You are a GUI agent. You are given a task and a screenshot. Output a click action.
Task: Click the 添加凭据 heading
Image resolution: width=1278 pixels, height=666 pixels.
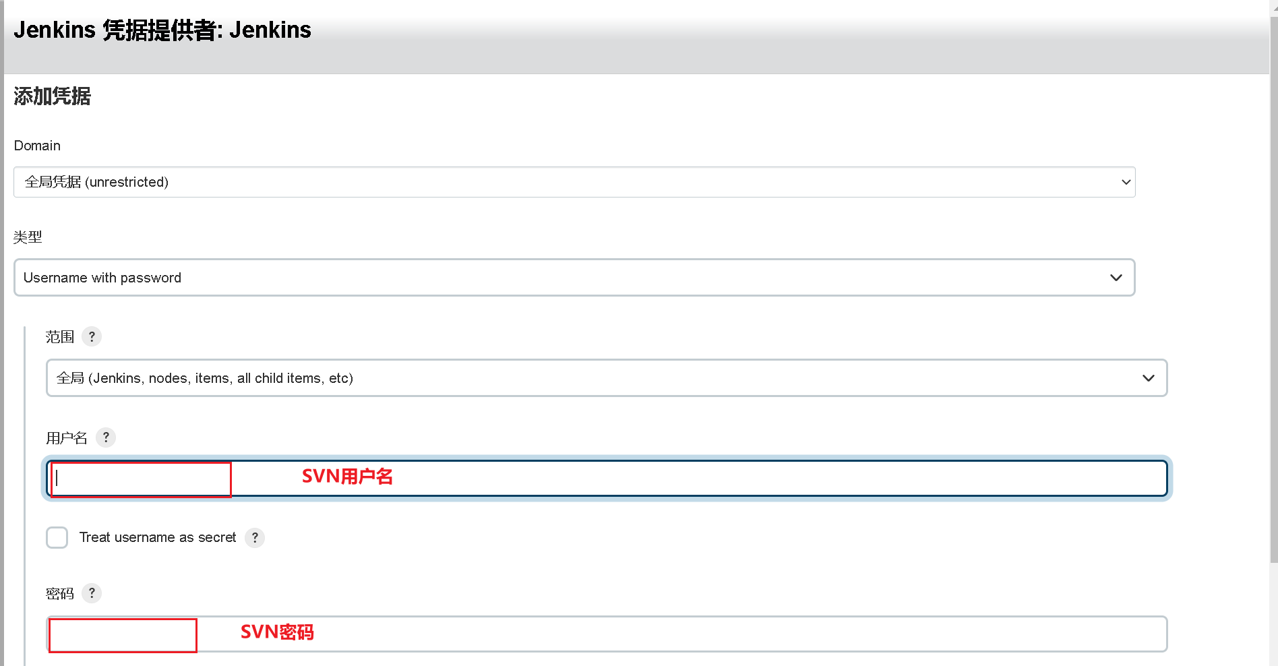(x=53, y=96)
